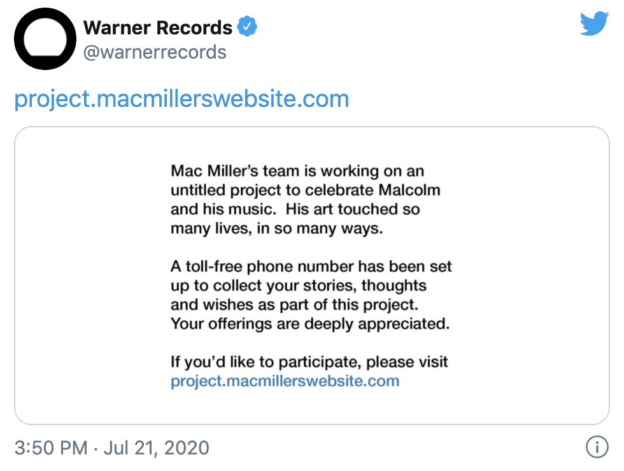Click the paragraph starting "A toll-free phone number"
The height and width of the screenshot is (471, 624).
click(311, 295)
